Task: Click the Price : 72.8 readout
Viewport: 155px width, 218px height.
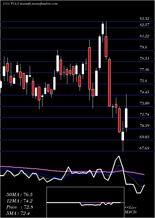Action: 19,207
